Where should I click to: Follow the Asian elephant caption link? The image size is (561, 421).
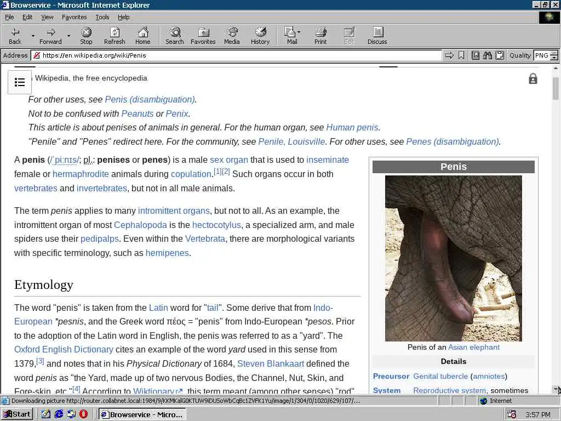coord(474,347)
